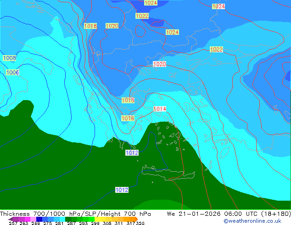291x225 pixels.
Task: Select the blue 1008 height label
Action: coord(10,58)
